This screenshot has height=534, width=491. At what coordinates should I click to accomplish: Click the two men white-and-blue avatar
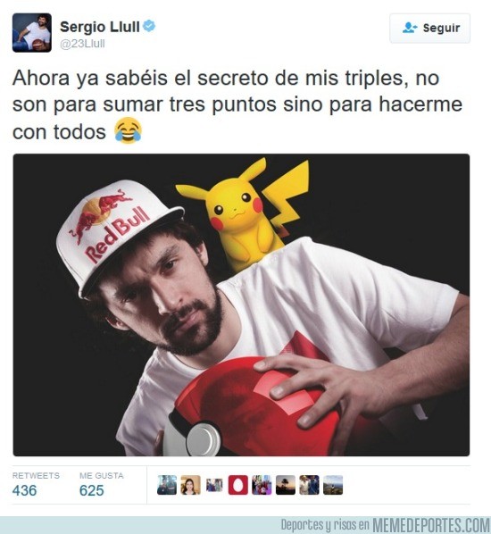click(x=309, y=485)
